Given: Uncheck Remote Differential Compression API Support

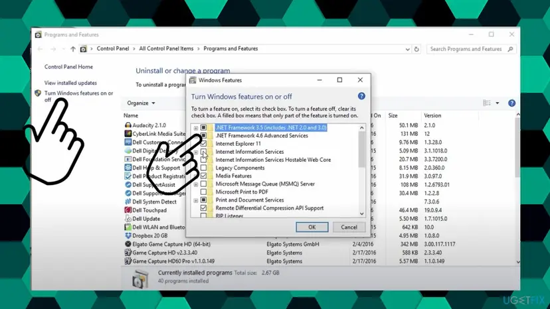Looking at the screenshot, I should click(x=203, y=208).
